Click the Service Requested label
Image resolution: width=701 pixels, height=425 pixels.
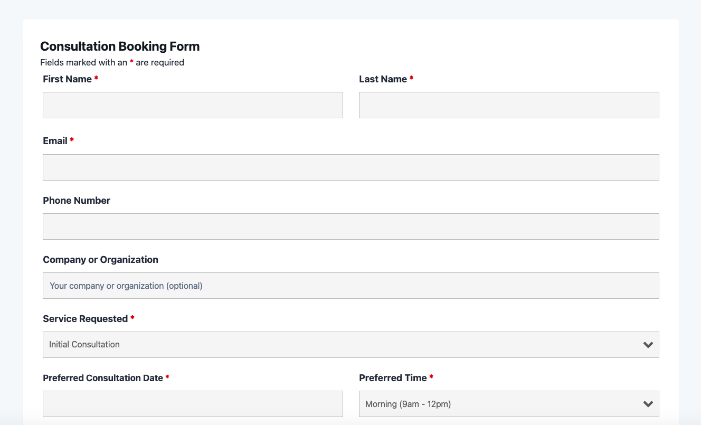(x=85, y=319)
